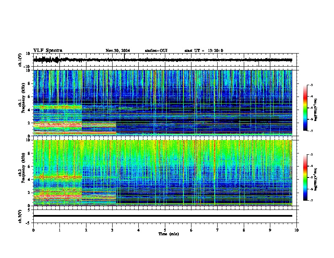Click the "6" kHz tick on ch.2 spectrogram
Image resolution: width=334 pixels, height=258 pixels.
(x=29, y=167)
